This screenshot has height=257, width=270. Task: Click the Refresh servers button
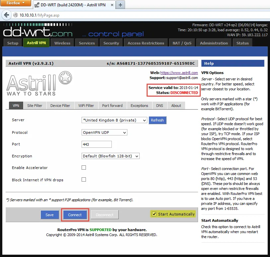click(x=157, y=120)
